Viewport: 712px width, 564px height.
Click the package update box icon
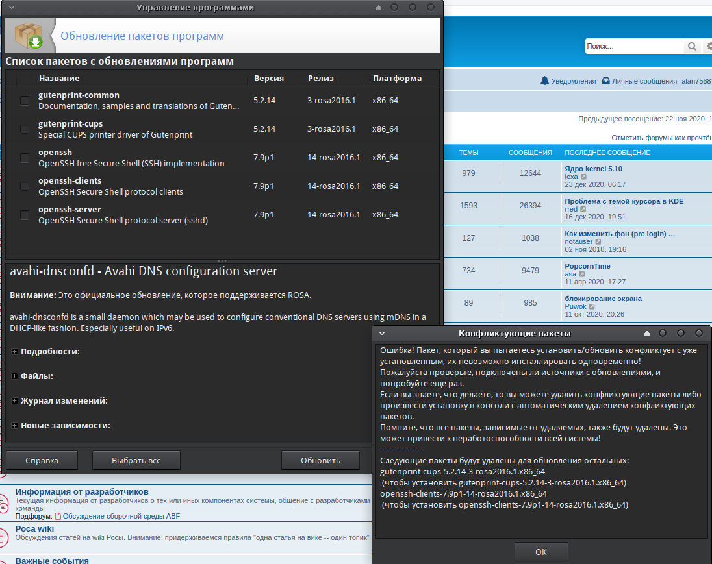29,36
